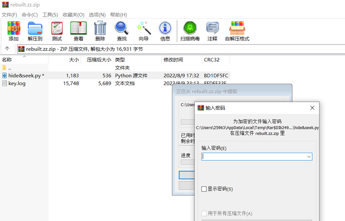
Task: Click the Comment (注释) toolbar icon
Action: click(212, 31)
